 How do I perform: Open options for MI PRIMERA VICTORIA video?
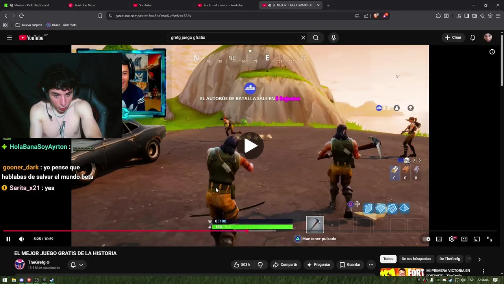pyautogui.click(x=484, y=271)
